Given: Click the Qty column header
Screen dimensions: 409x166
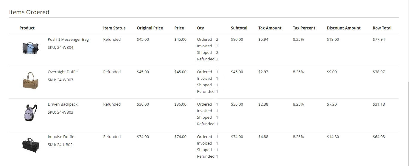Looking at the screenshot, I should (200, 28).
